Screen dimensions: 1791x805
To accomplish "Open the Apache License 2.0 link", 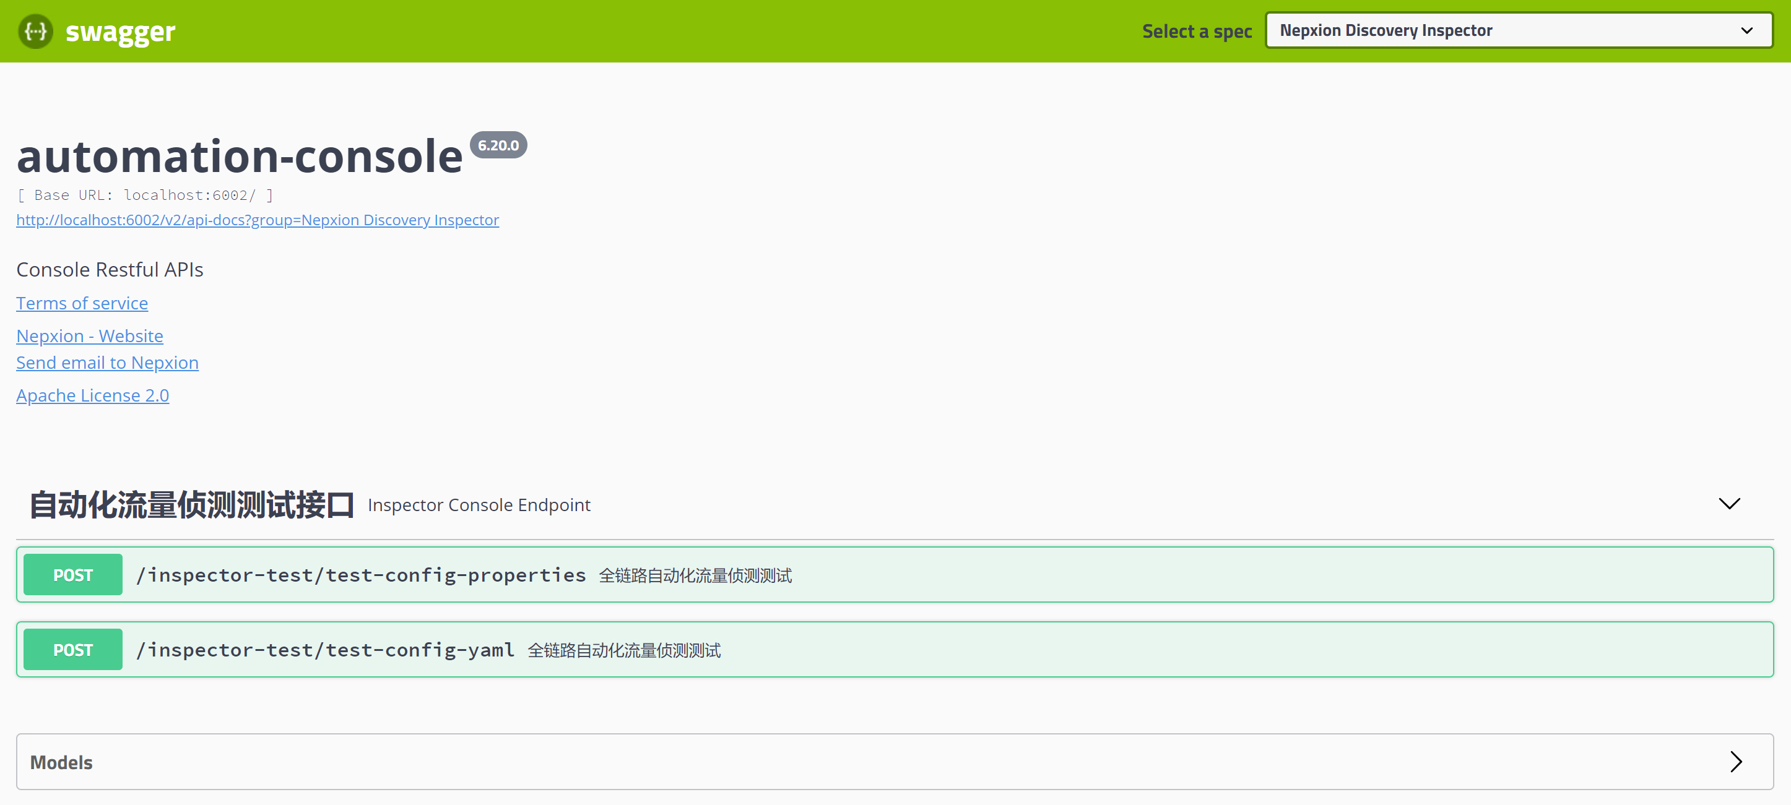I will [92, 395].
